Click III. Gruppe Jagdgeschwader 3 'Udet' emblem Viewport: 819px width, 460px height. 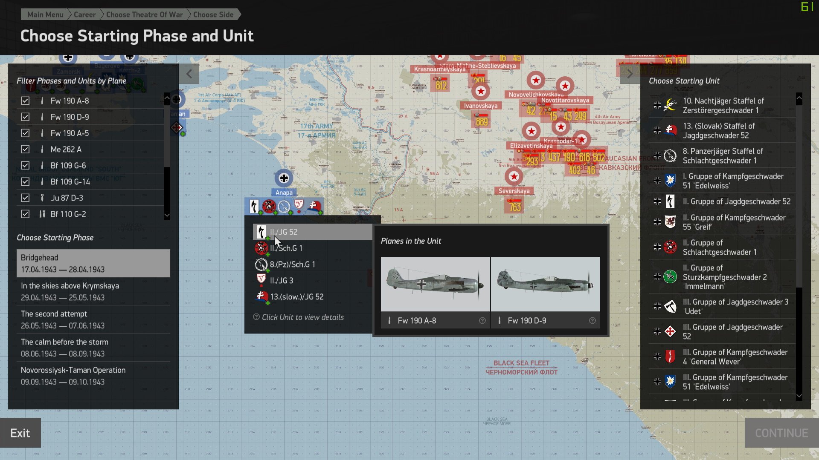click(670, 306)
